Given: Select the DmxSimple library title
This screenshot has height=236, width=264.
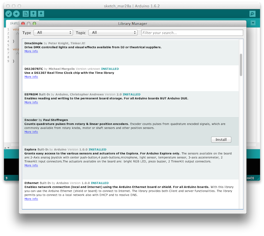Looking at the screenshot, I should [x=33, y=43].
